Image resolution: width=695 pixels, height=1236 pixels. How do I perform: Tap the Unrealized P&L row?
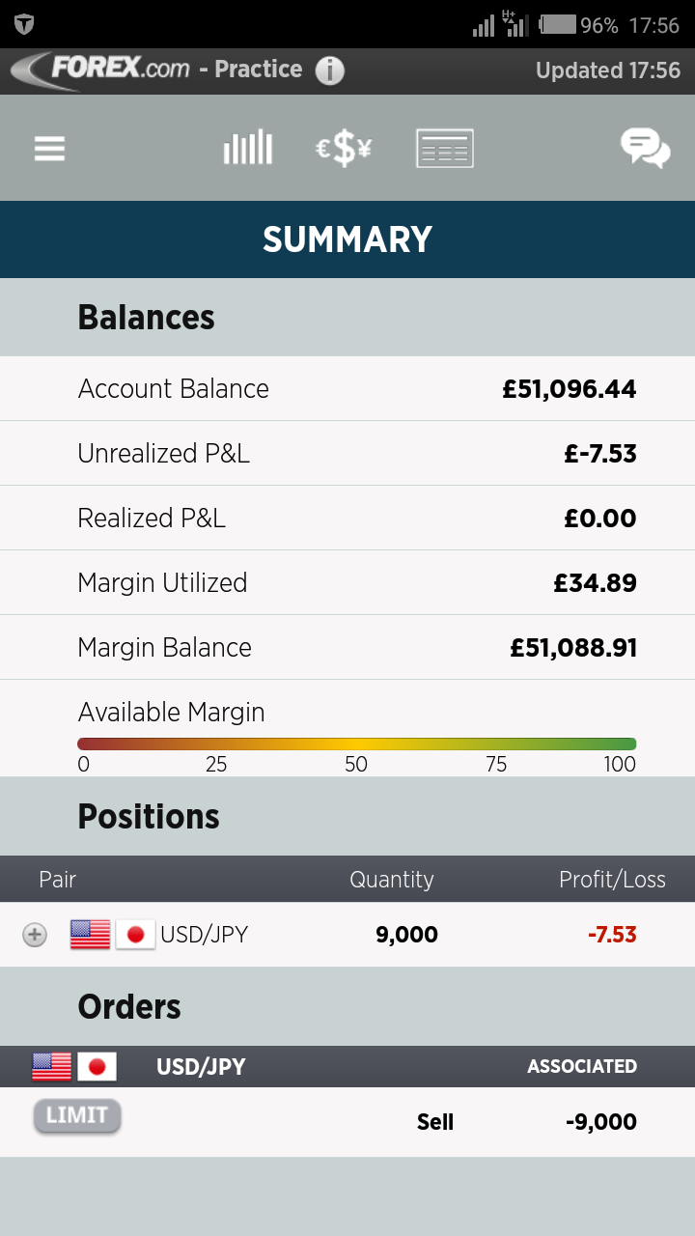pos(347,454)
